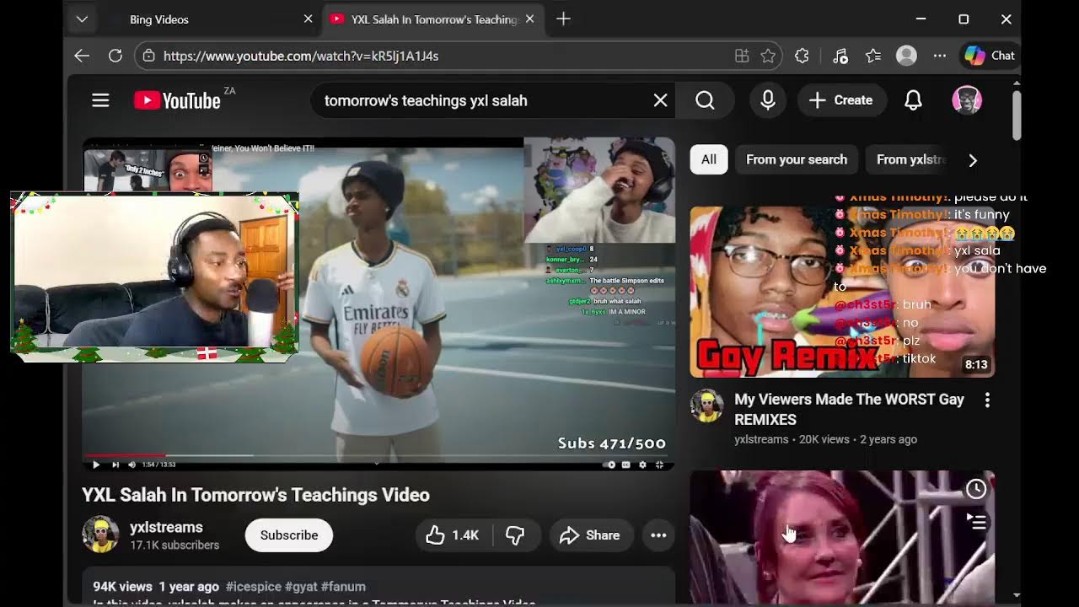Open Copilot Chat
This screenshot has height=607, width=1079.
click(990, 56)
